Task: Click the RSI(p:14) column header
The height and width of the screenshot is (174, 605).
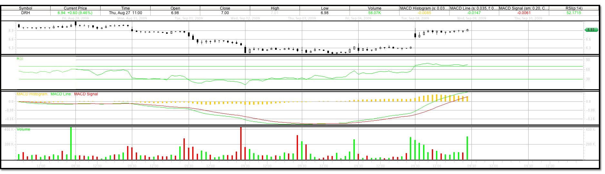Action: coord(574,8)
